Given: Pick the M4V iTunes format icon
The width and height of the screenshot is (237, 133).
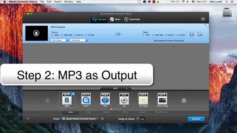Looking at the screenshot, I should (105, 99).
